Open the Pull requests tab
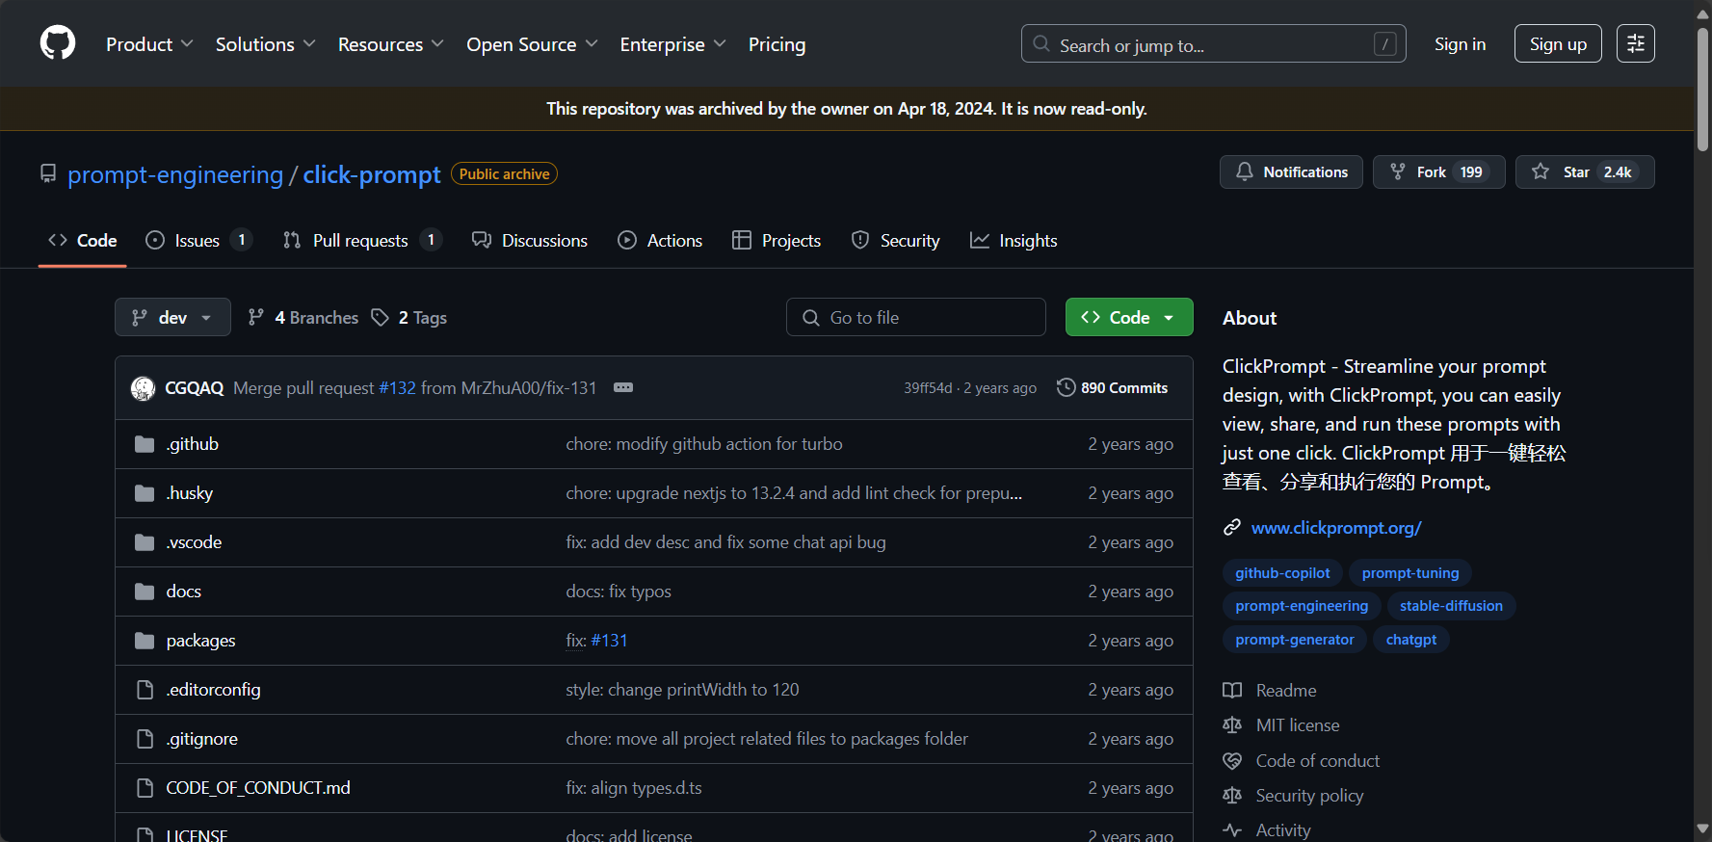This screenshot has width=1712, height=842. click(362, 240)
